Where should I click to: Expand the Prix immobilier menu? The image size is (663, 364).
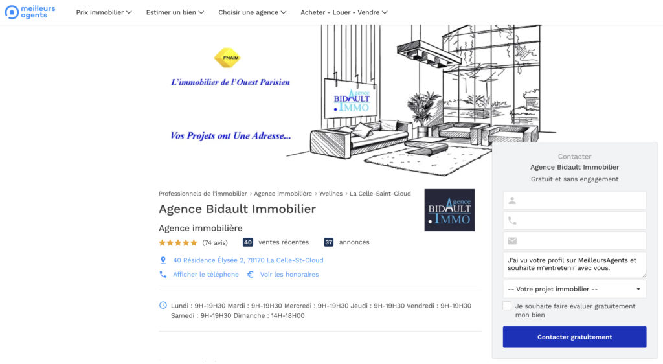(104, 12)
